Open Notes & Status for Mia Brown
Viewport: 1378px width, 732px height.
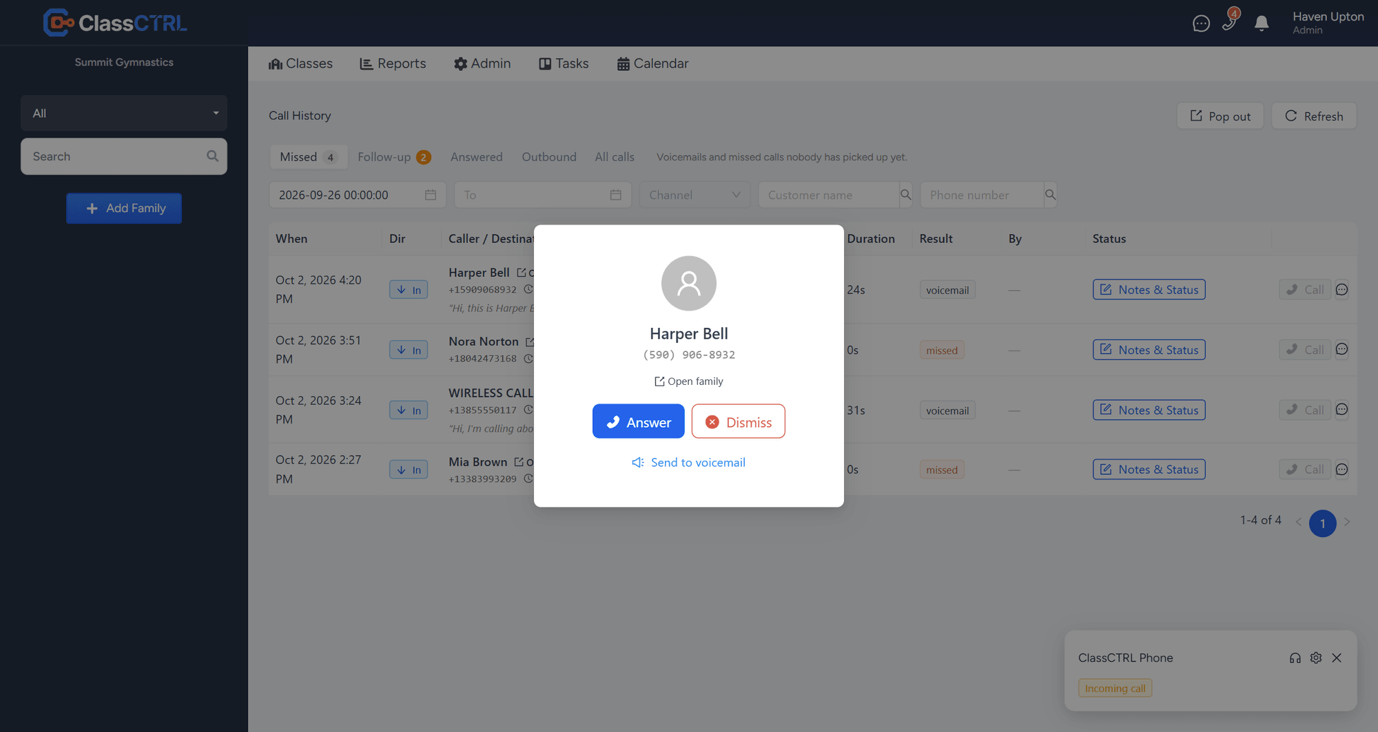pyautogui.click(x=1149, y=470)
